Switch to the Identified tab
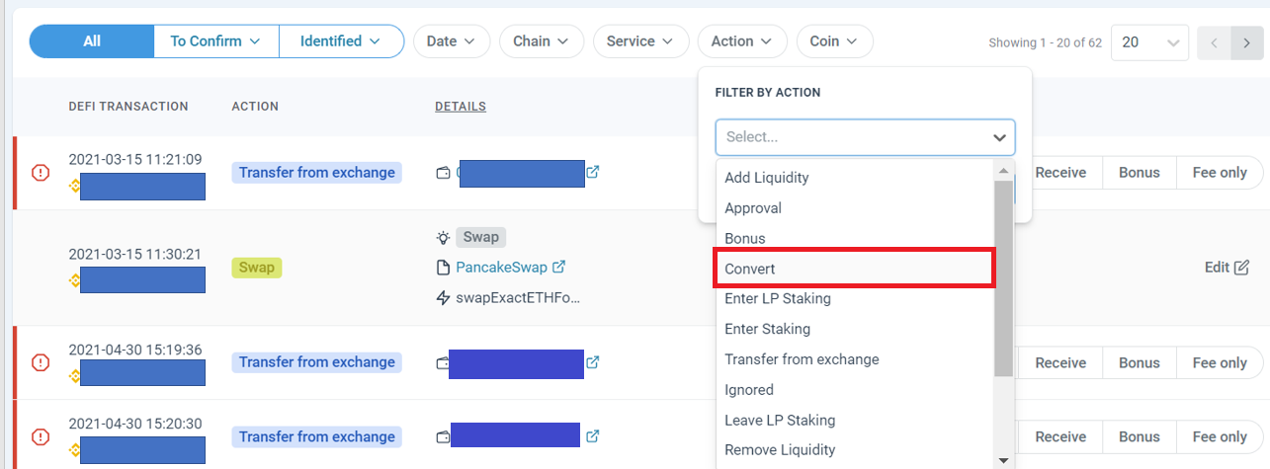The width and height of the screenshot is (1270, 469). 341,41
